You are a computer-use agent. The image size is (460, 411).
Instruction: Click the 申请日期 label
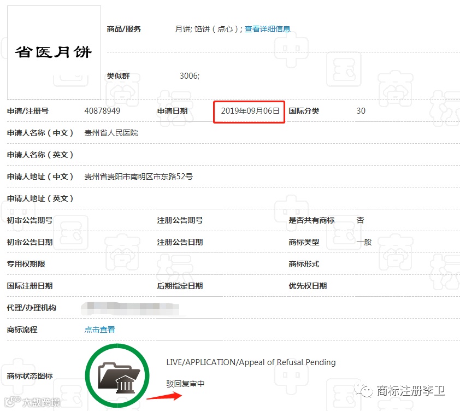click(173, 111)
